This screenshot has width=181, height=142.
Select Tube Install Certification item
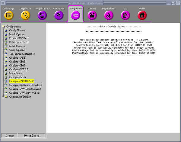point(22,54)
